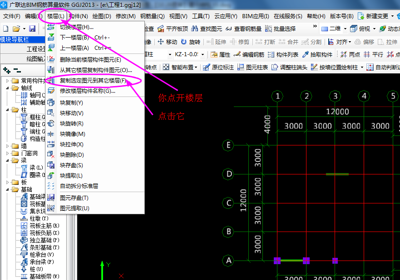
Task: Activate the 旋转 rotate tool
Action: tap(191, 42)
